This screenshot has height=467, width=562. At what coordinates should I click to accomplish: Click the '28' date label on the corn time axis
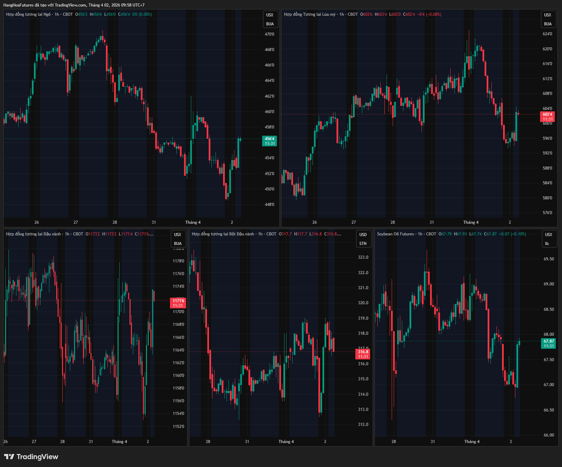click(x=115, y=222)
